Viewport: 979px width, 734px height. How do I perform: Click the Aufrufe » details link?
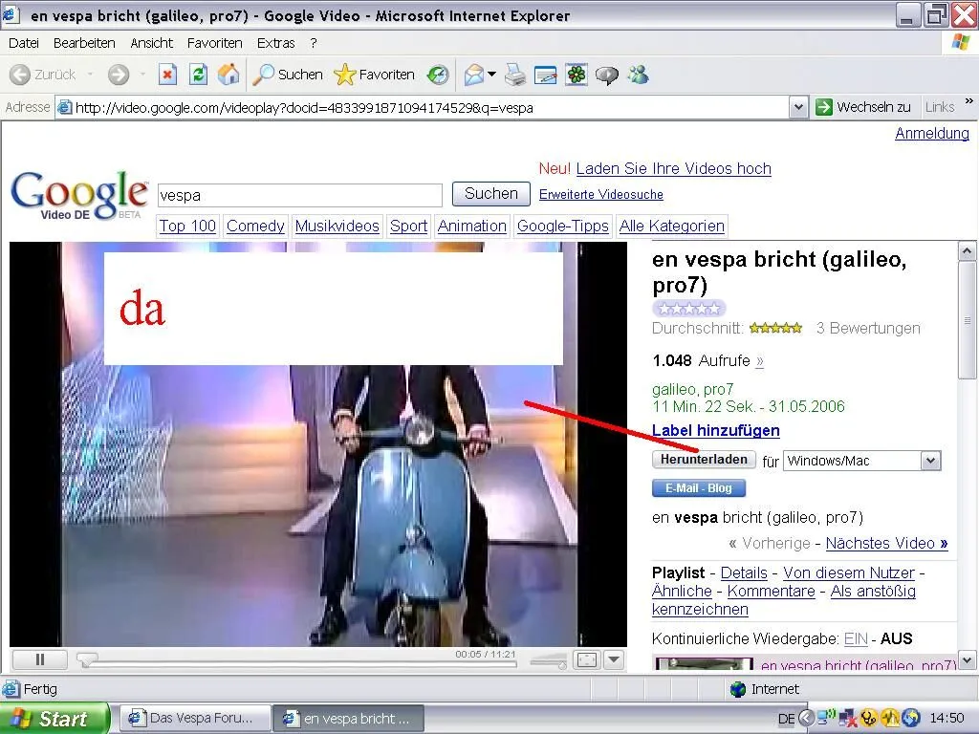[x=760, y=361]
